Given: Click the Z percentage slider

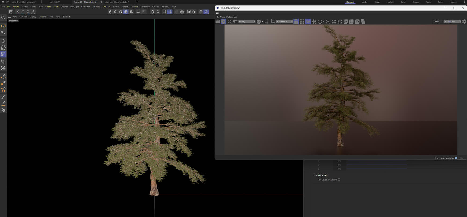Looking at the screenshot, I should coord(377,169).
